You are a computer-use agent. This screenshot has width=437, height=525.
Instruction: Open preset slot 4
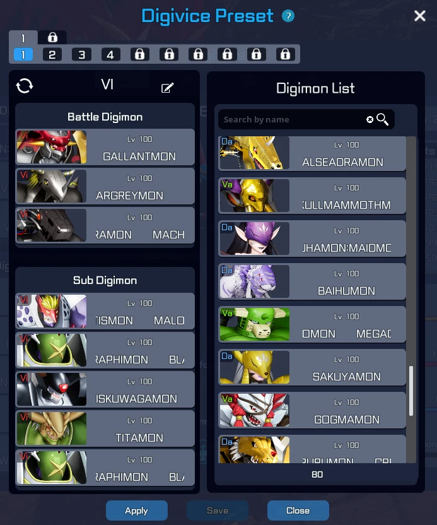click(x=110, y=54)
